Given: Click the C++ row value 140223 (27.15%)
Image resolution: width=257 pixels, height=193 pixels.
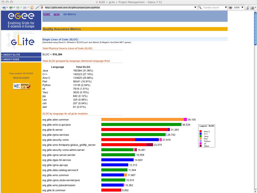Looking at the screenshot, I should pos(83,74).
